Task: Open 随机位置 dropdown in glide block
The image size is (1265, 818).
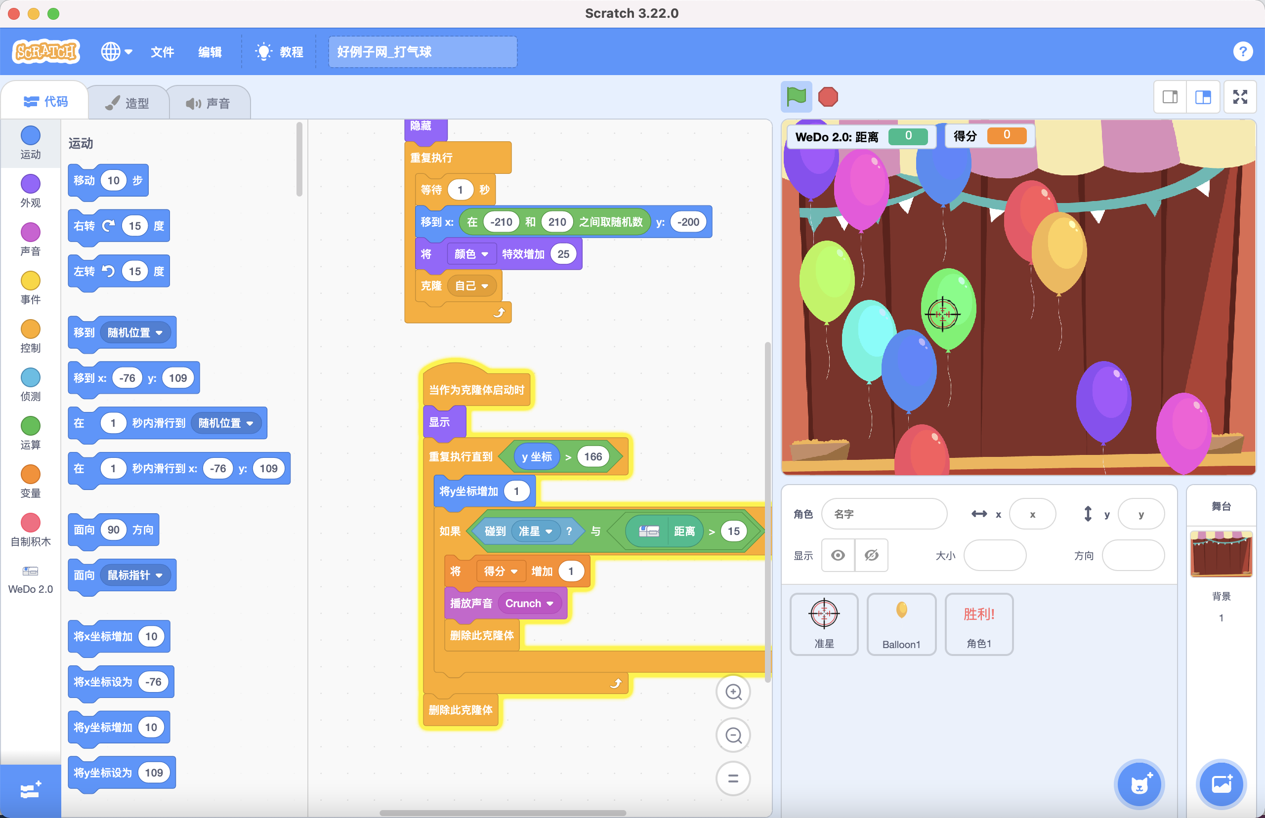Action: 226,423
